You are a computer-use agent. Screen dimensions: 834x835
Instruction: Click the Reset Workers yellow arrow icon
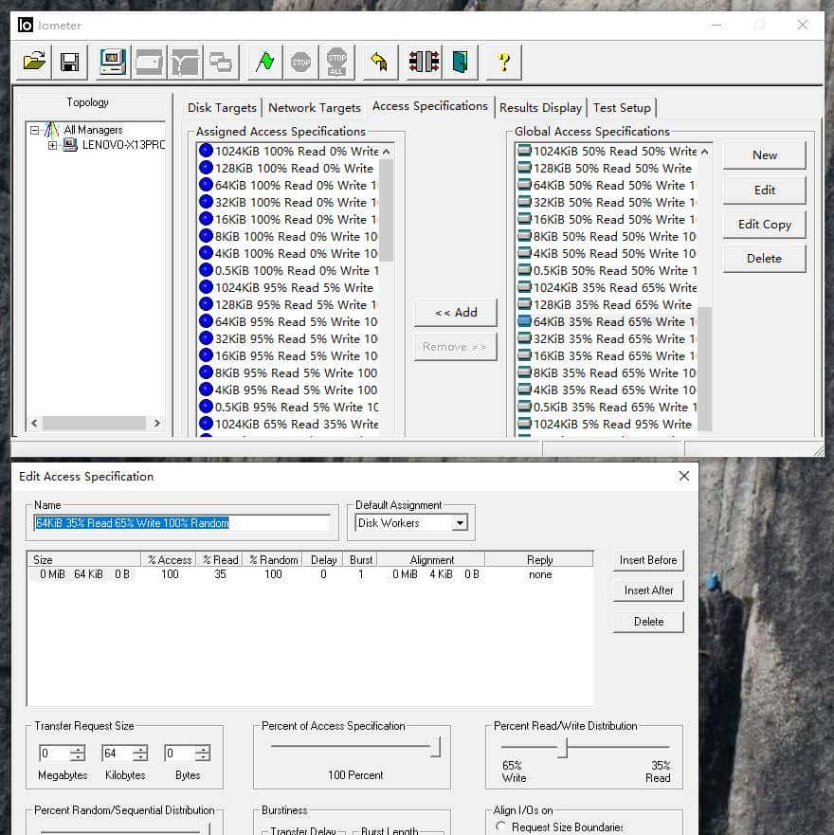click(378, 63)
